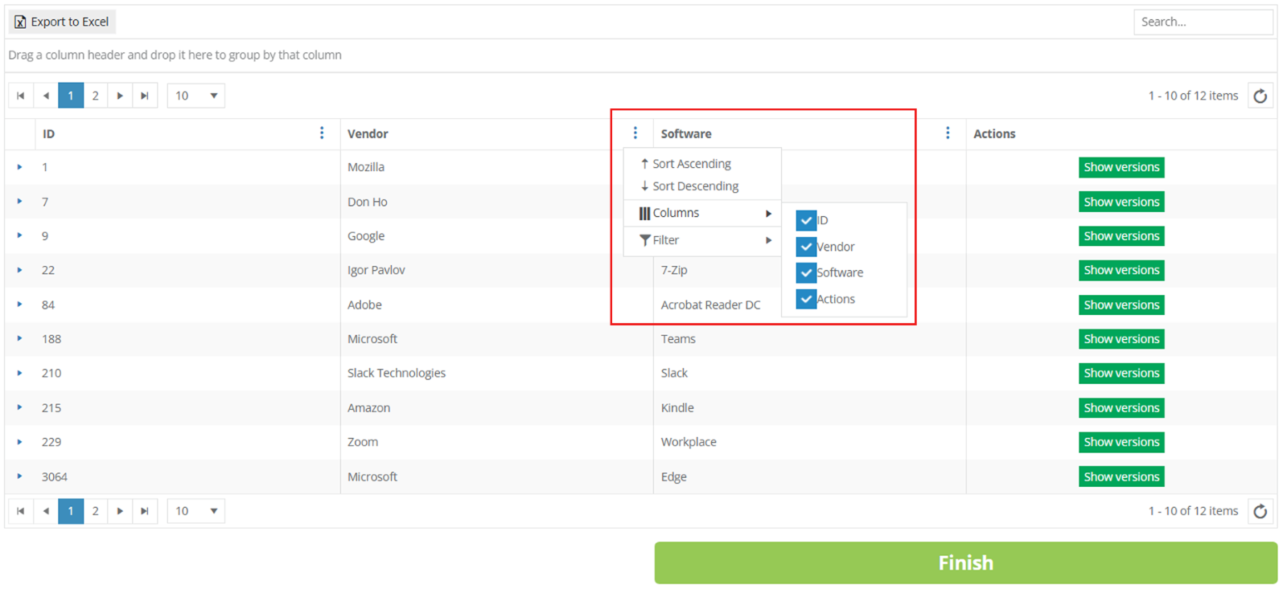Toggle the Actions column checkbox

pyautogui.click(x=806, y=299)
